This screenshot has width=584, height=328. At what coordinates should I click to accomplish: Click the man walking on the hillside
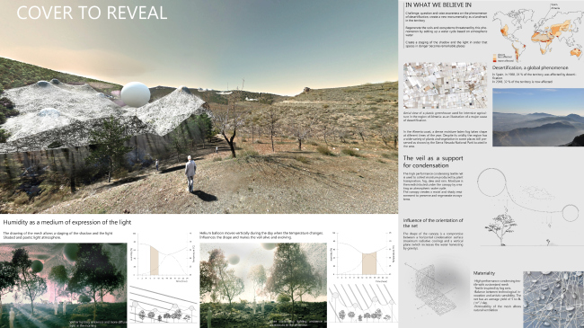190,173
